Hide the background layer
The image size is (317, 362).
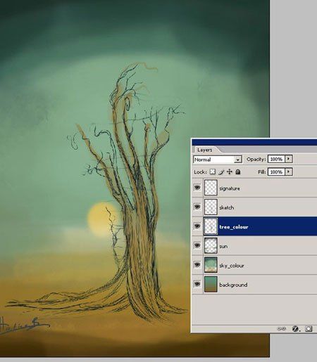197,284
